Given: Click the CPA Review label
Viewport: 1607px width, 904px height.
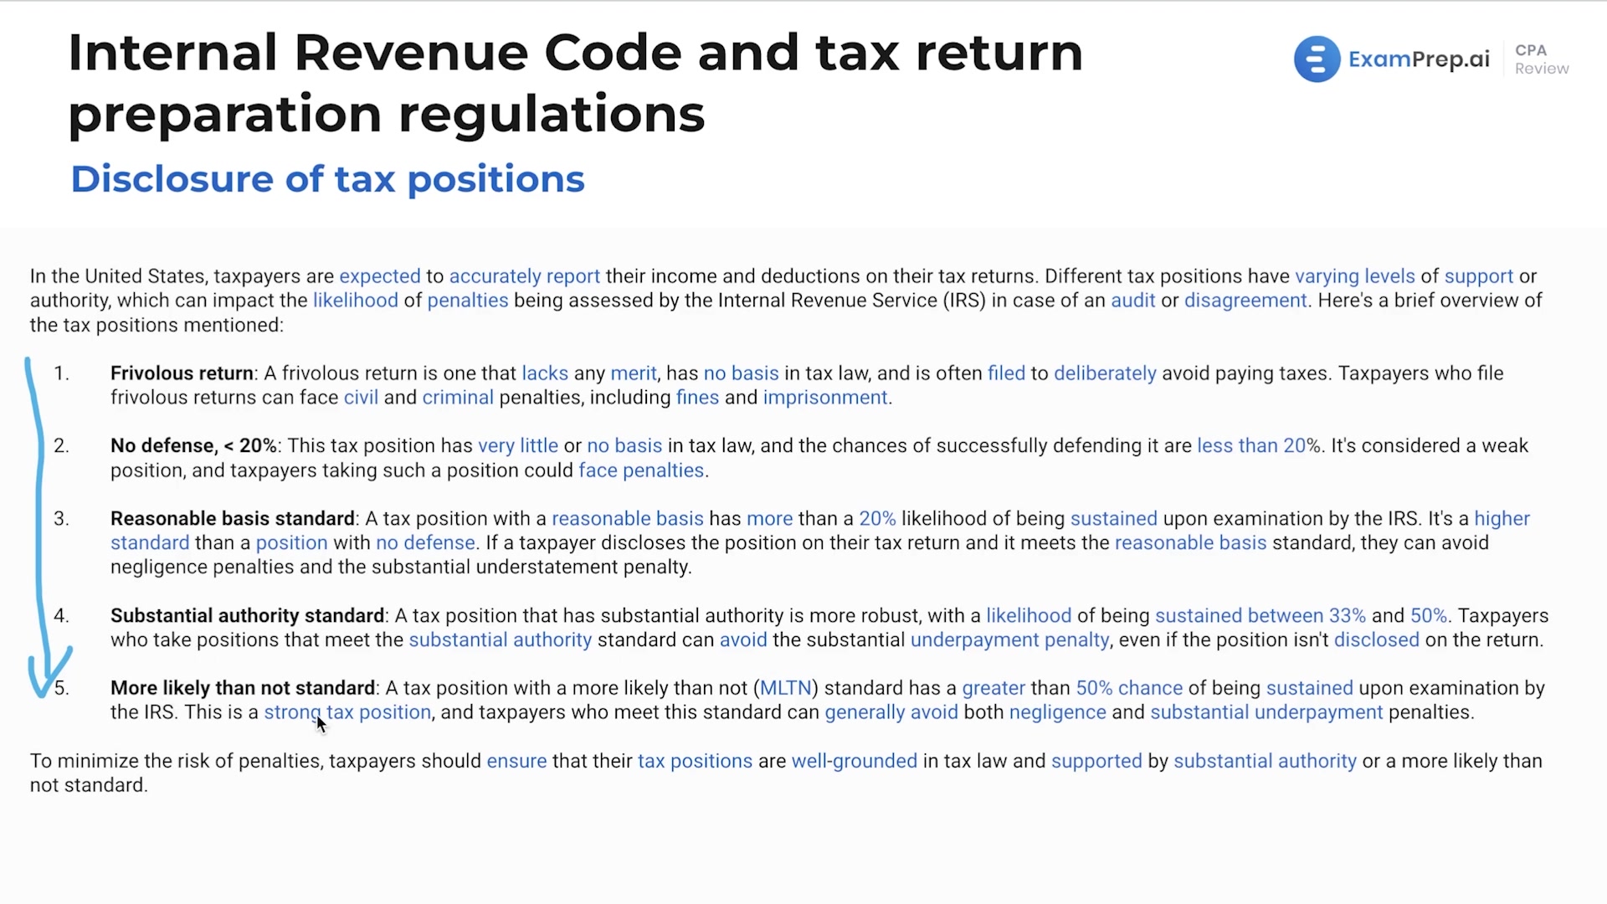Looking at the screenshot, I should 1542,59.
